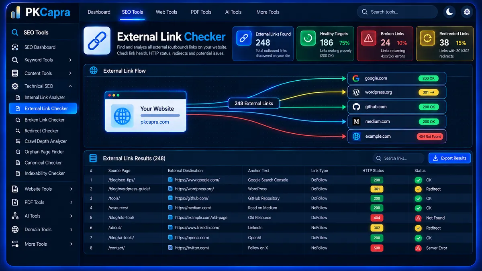This screenshot has height=271, width=482.
Task: Click the Website Tools document icon
Action: [15, 189]
